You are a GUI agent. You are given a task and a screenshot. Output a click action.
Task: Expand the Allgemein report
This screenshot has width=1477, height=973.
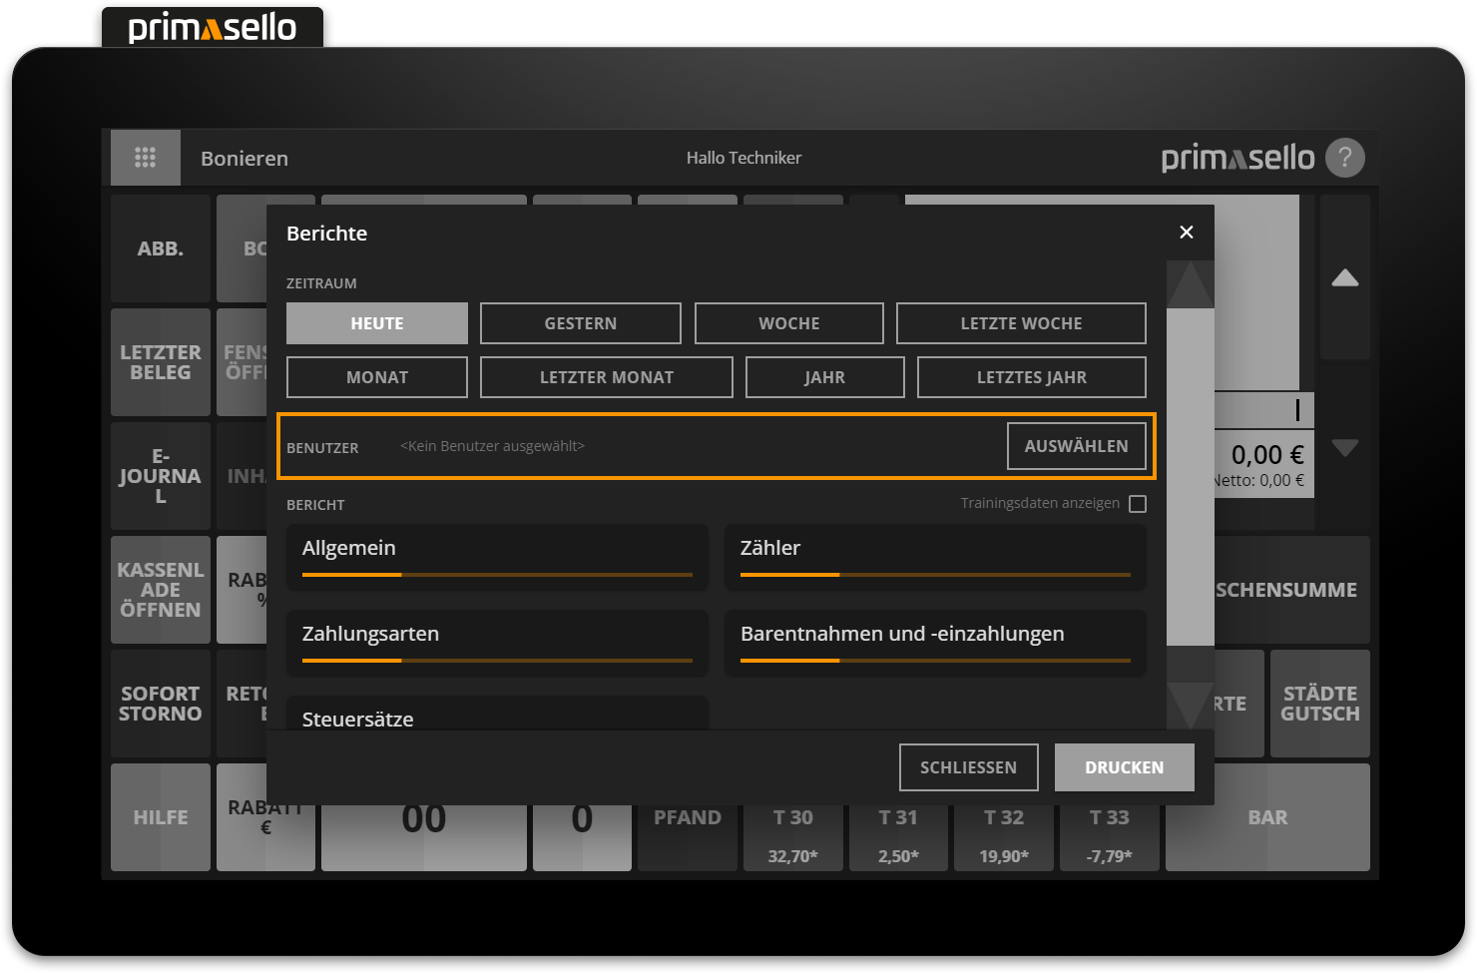tap(497, 557)
